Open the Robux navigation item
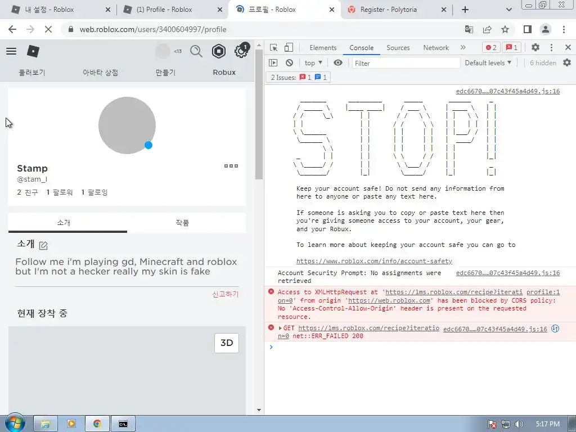This screenshot has width=576, height=432. 224,73
